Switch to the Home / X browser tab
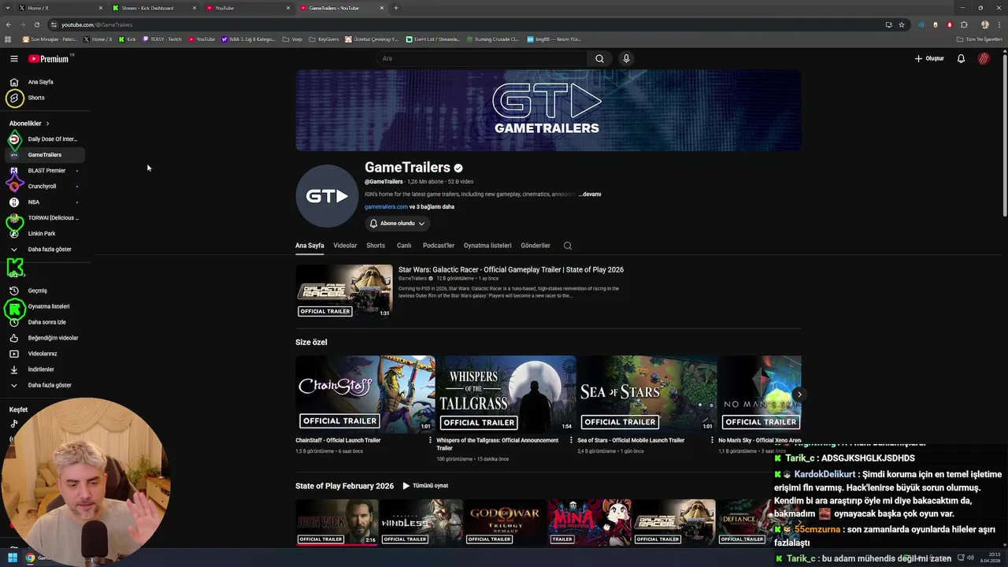Viewport: 1008px width, 567px height. click(59, 8)
